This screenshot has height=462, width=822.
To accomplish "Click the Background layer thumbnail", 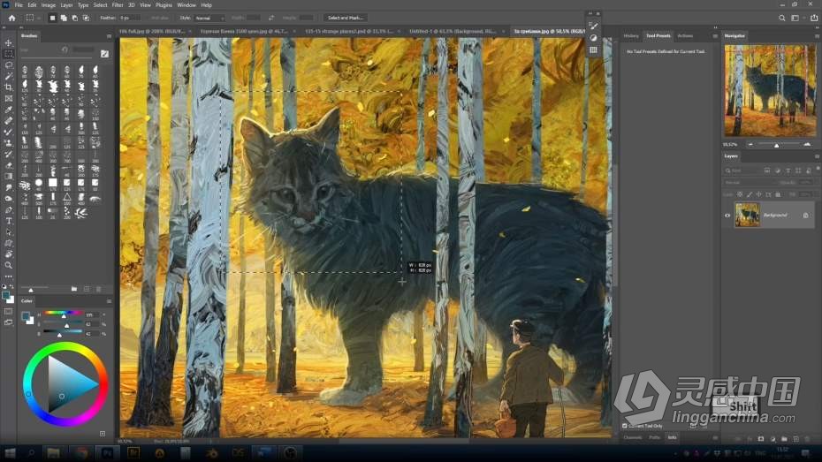I will [747, 216].
